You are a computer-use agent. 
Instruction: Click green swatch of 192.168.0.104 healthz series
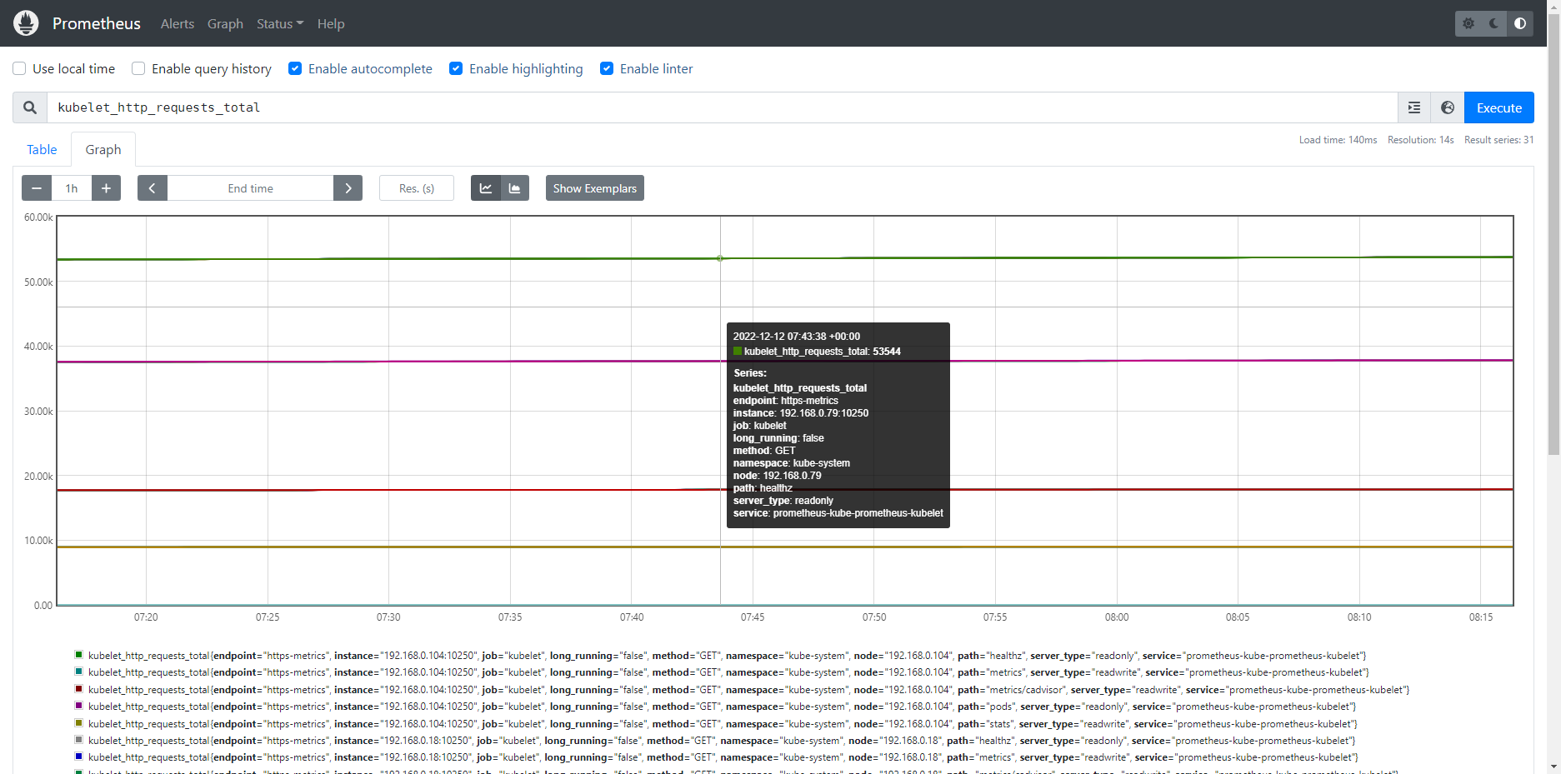click(78, 655)
